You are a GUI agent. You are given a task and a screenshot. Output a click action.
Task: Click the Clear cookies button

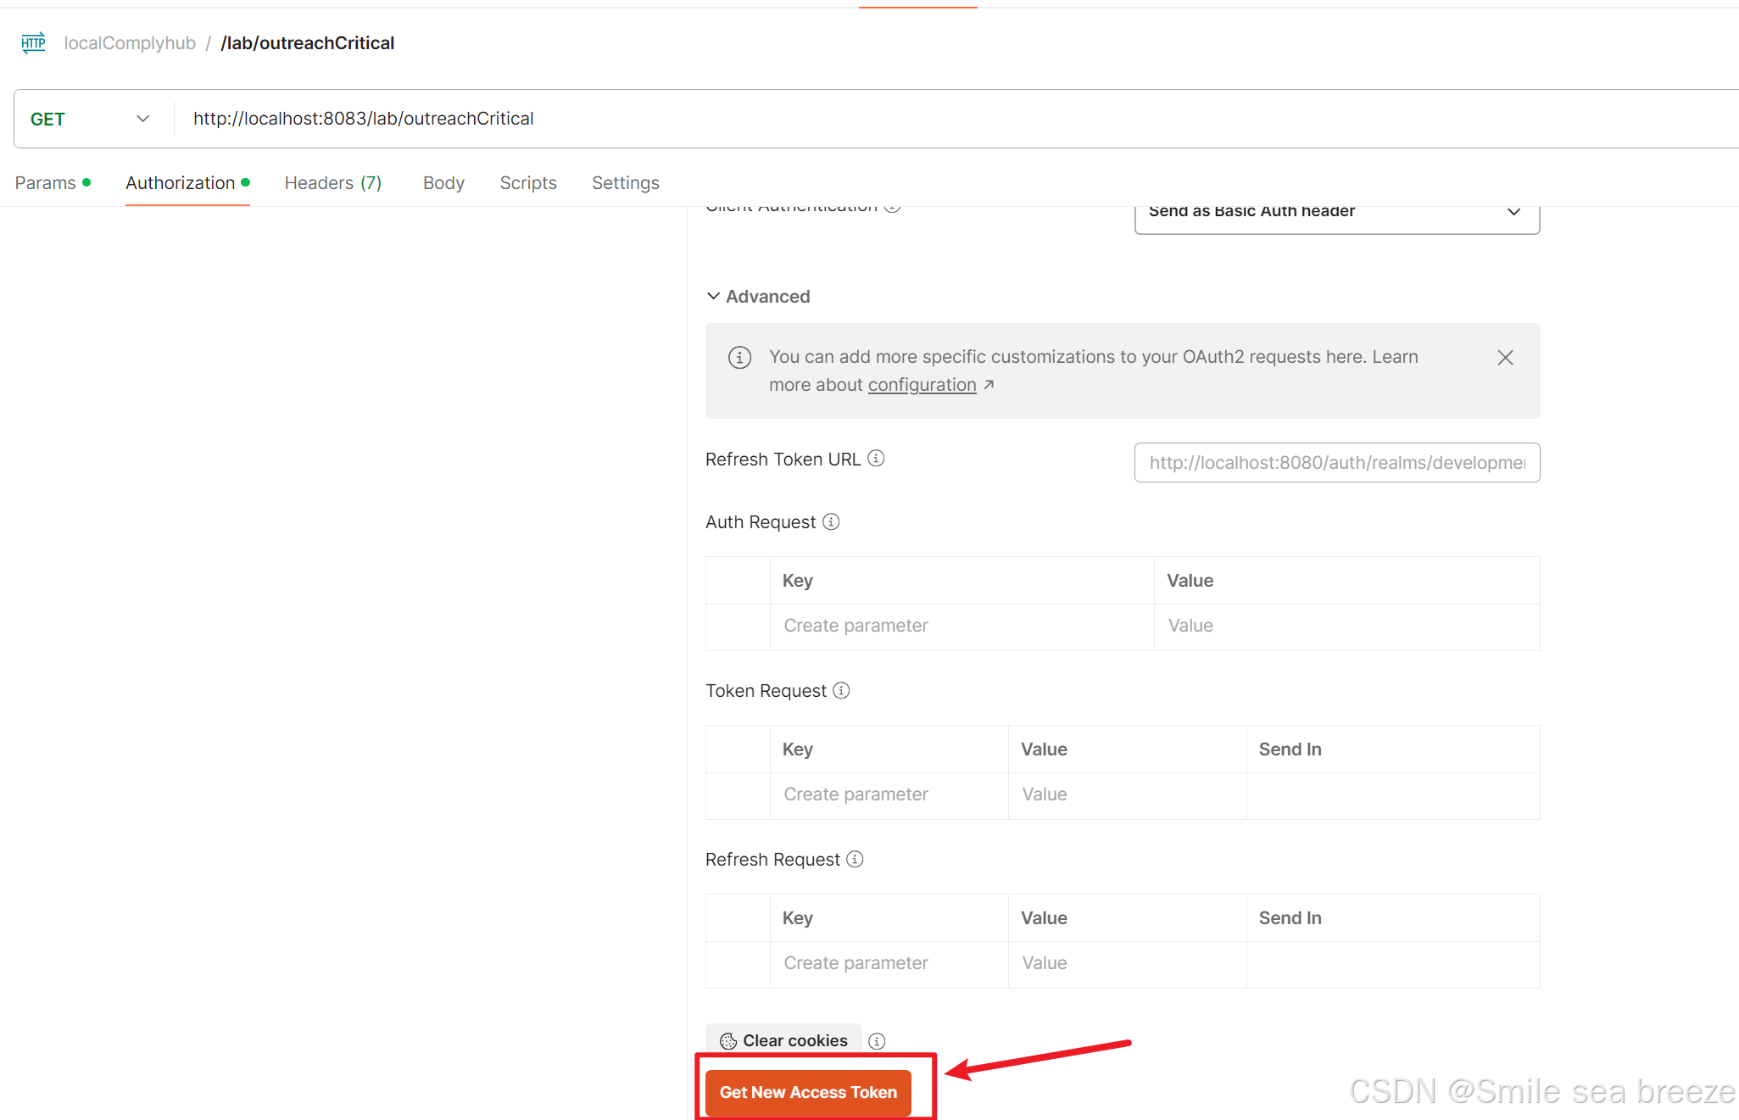point(783,1040)
